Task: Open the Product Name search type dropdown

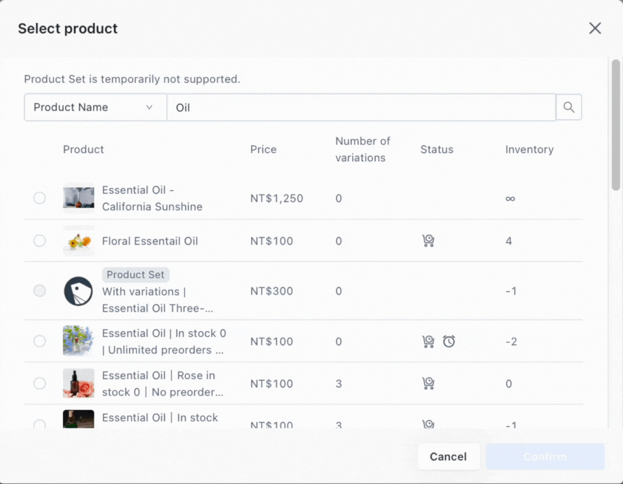Action: click(x=95, y=107)
